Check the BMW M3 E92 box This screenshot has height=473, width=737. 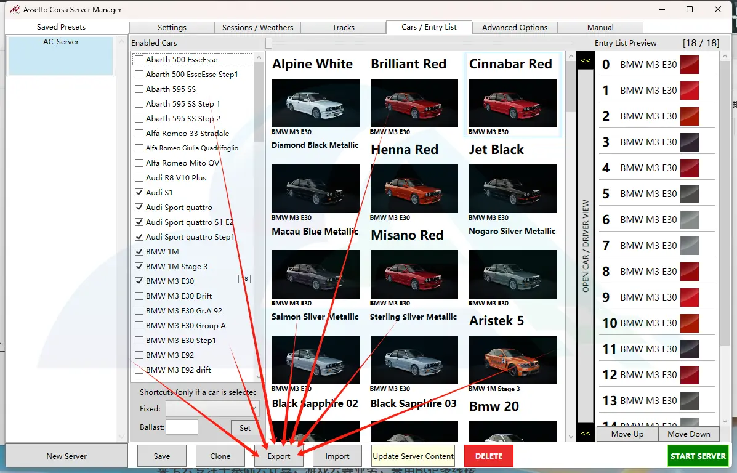[x=139, y=355]
